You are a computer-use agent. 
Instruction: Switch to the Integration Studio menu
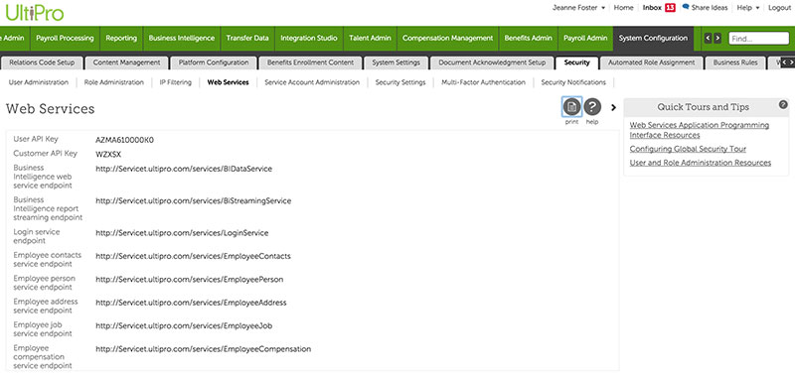[x=309, y=38]
